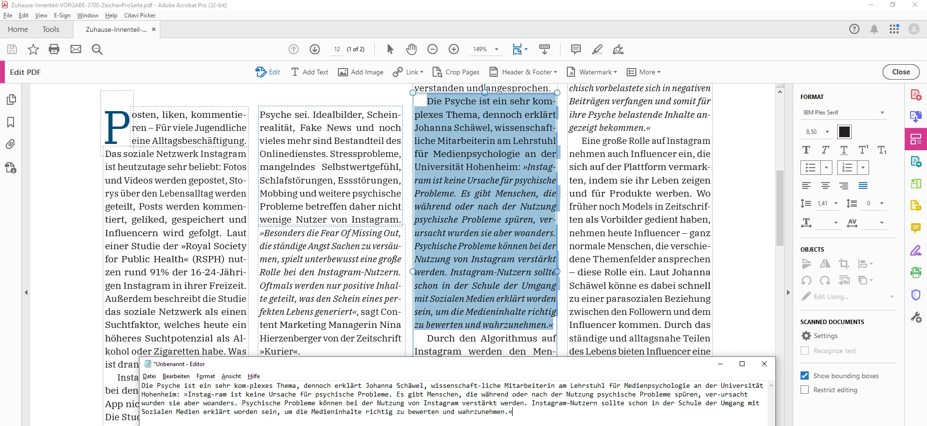Choose the Selection arrow tool
The width and height of the screenshot is (927, 426).
(x=390, y=49)
